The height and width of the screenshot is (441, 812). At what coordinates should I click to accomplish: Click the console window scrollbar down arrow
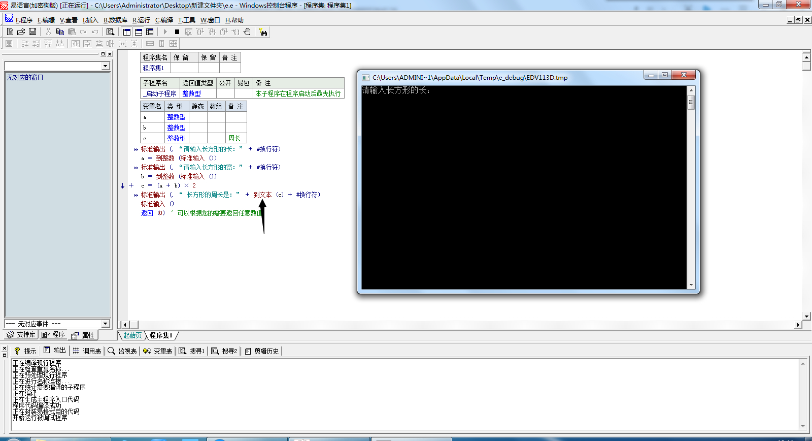pos(691,285)
